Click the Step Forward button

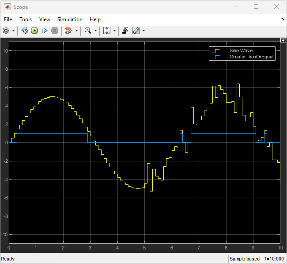[x=45, y=31]
